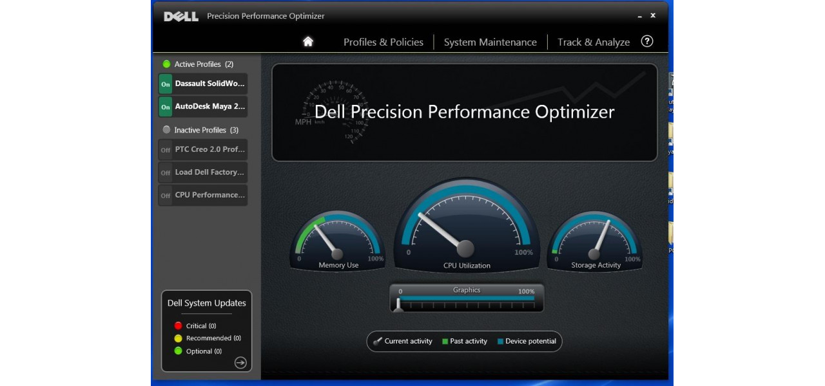
Task: Click the Inactive Profiles (3) heading
Action: point(206,130)
